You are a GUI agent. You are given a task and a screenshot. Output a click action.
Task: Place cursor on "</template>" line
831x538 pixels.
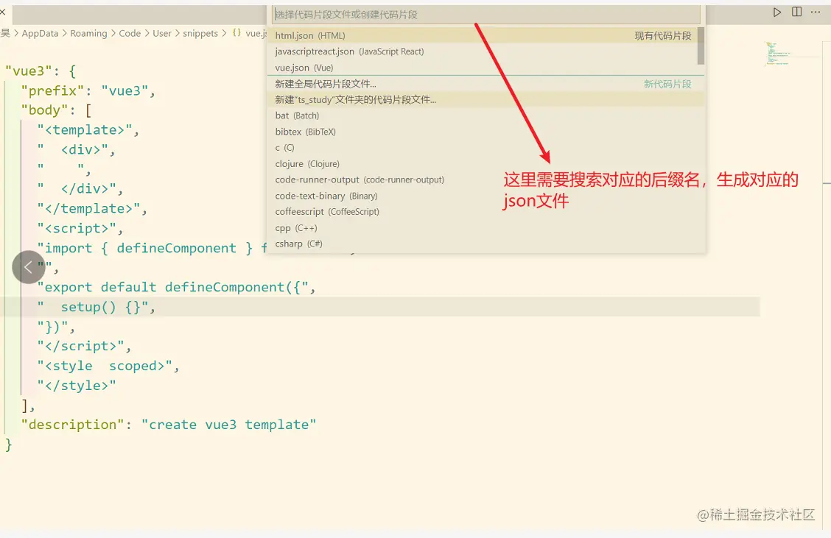click(92, 208)
